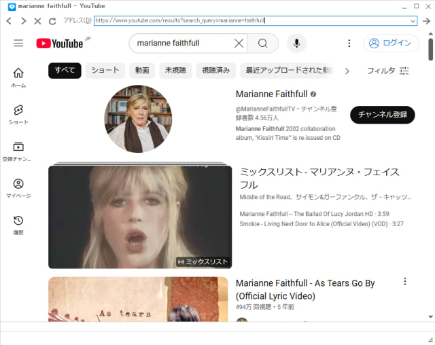This screenshot has height=345, width=435.
Task: Clear the search query with the X
Action: (x=239, y=43)
